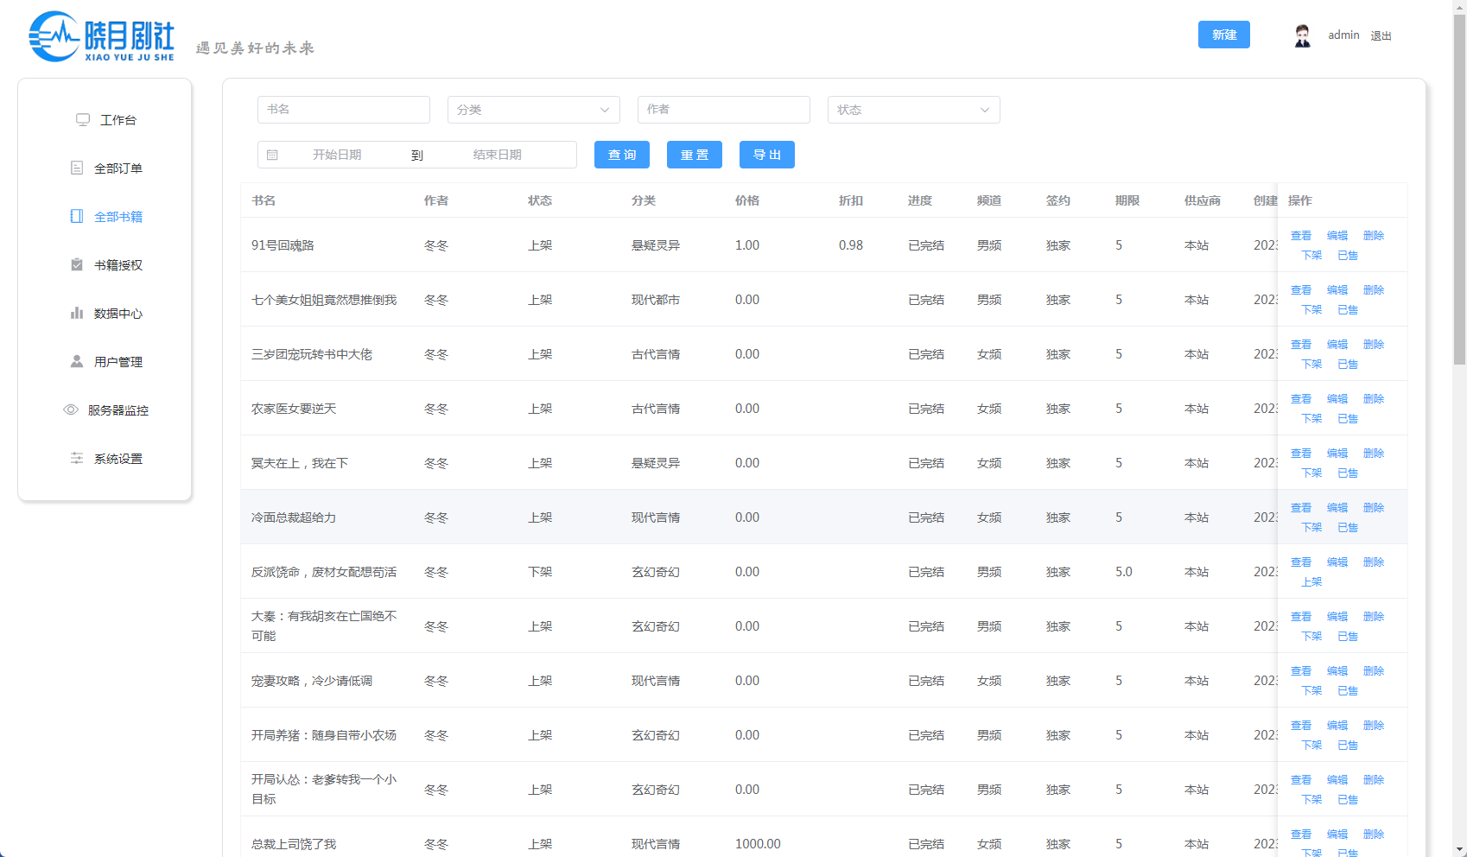Click 下架 for 91号回魂路
This screenshot has width=1467, height=857.
pyautogui.click(x=1311, y=255)
